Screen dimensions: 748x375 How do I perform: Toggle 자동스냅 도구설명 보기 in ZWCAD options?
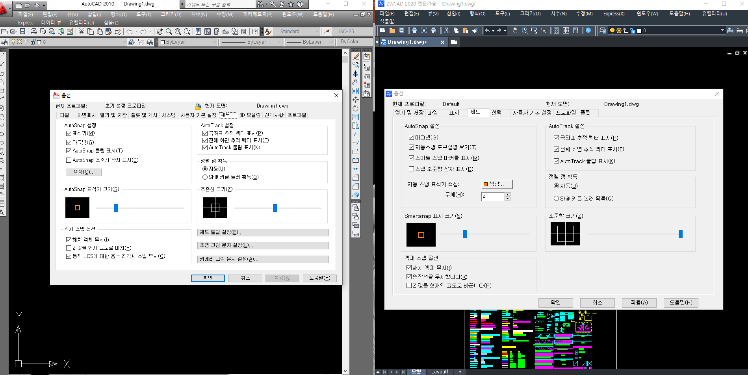[x=411, y=147]
